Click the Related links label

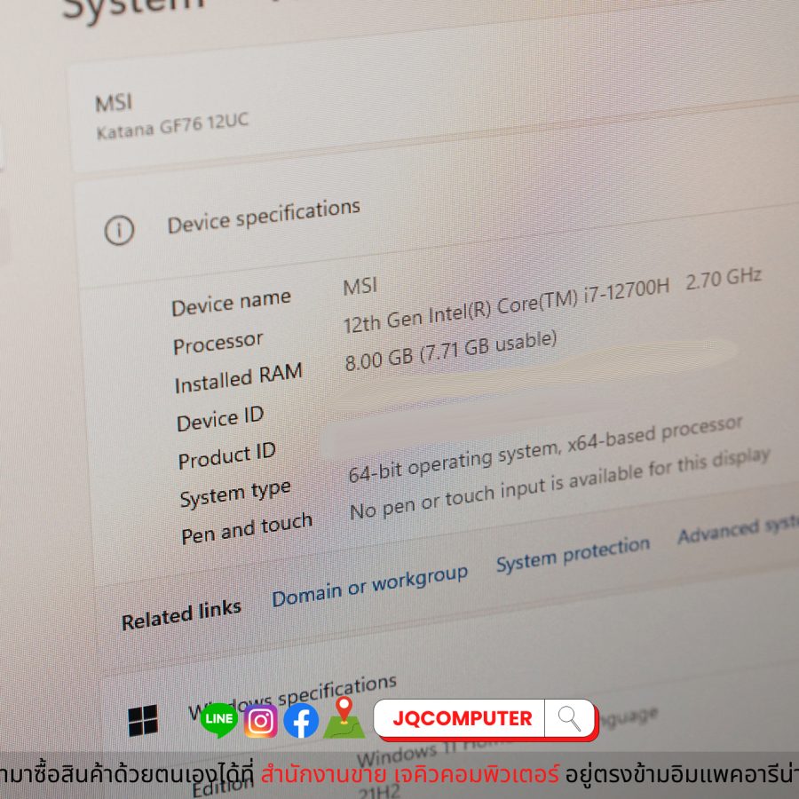coord(181,614)
